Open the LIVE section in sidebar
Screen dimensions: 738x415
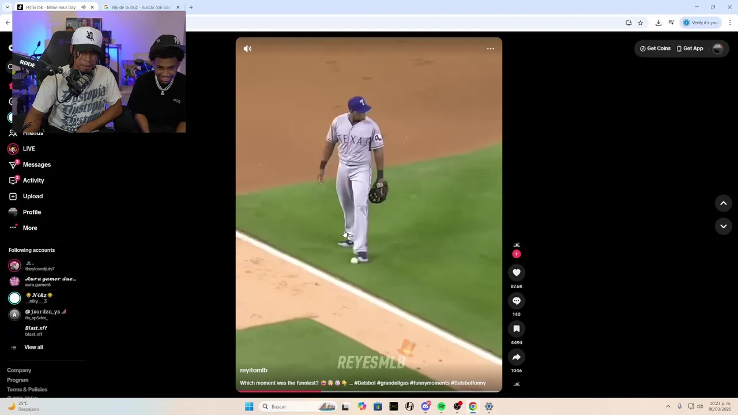click(29, 149)
